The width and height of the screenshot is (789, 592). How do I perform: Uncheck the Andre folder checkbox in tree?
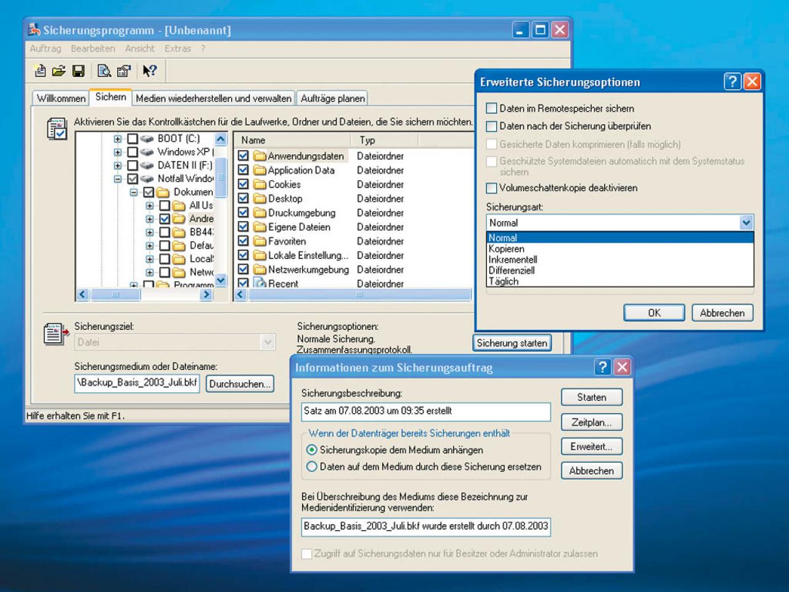coord(165,219)
